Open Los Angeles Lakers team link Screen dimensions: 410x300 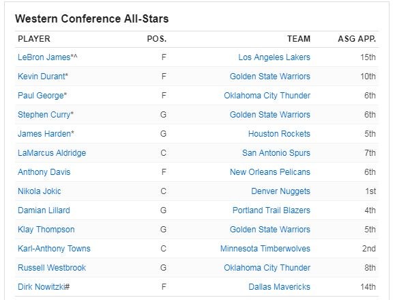pos(274,57)
